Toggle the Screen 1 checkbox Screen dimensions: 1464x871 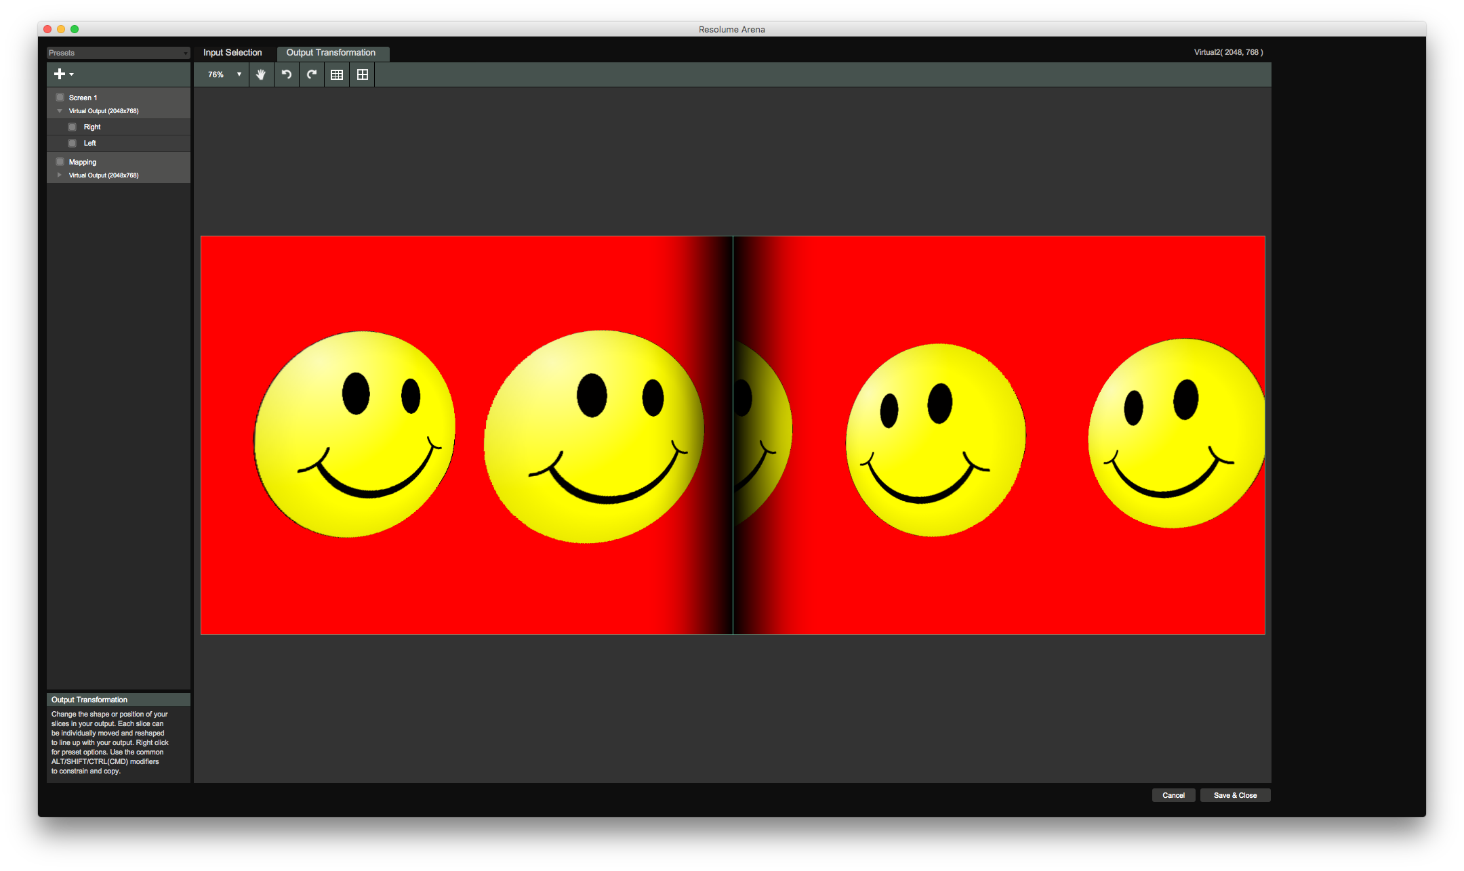coord(60,98)
